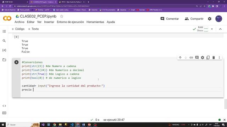Image resolution: width=227 pixels, height=127 pixels.
Task: Open the Entorno de ejecución menu
Action: pyautogui.click(x=70, y=22)
